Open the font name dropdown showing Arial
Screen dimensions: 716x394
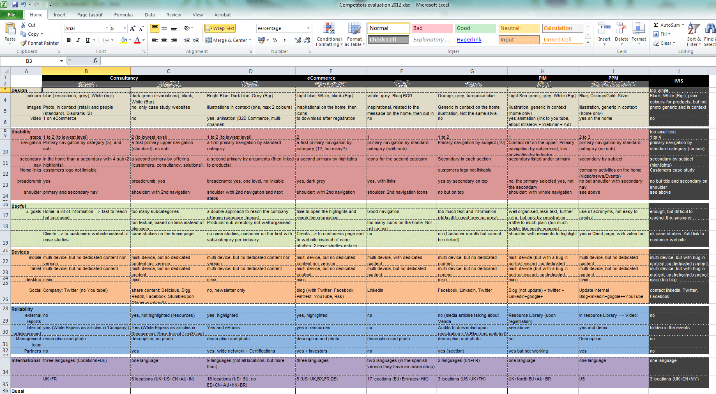tap(107, 28)
